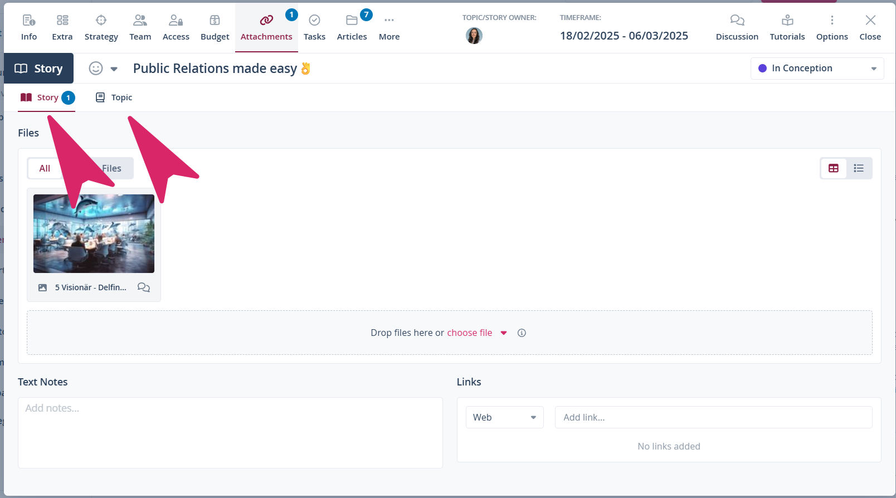Open the Tutorials icon

point(787,21)
